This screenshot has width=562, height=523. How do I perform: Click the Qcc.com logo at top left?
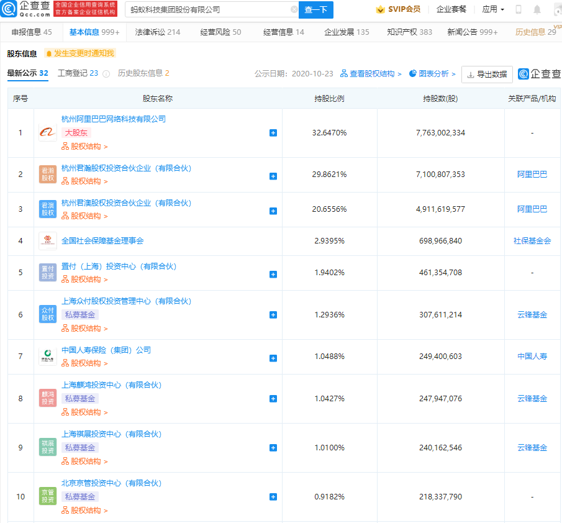(x=26, y=9)
